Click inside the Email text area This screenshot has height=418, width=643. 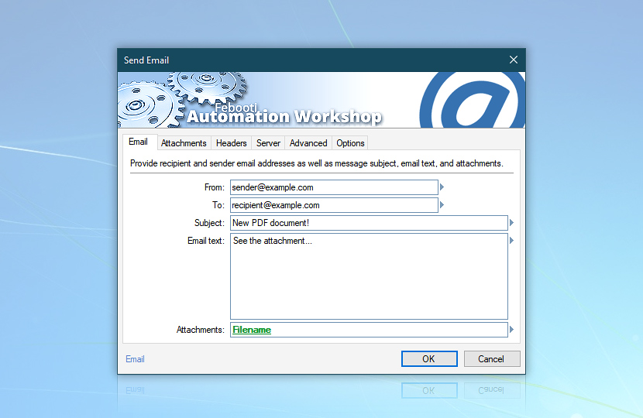coord(369,276)
